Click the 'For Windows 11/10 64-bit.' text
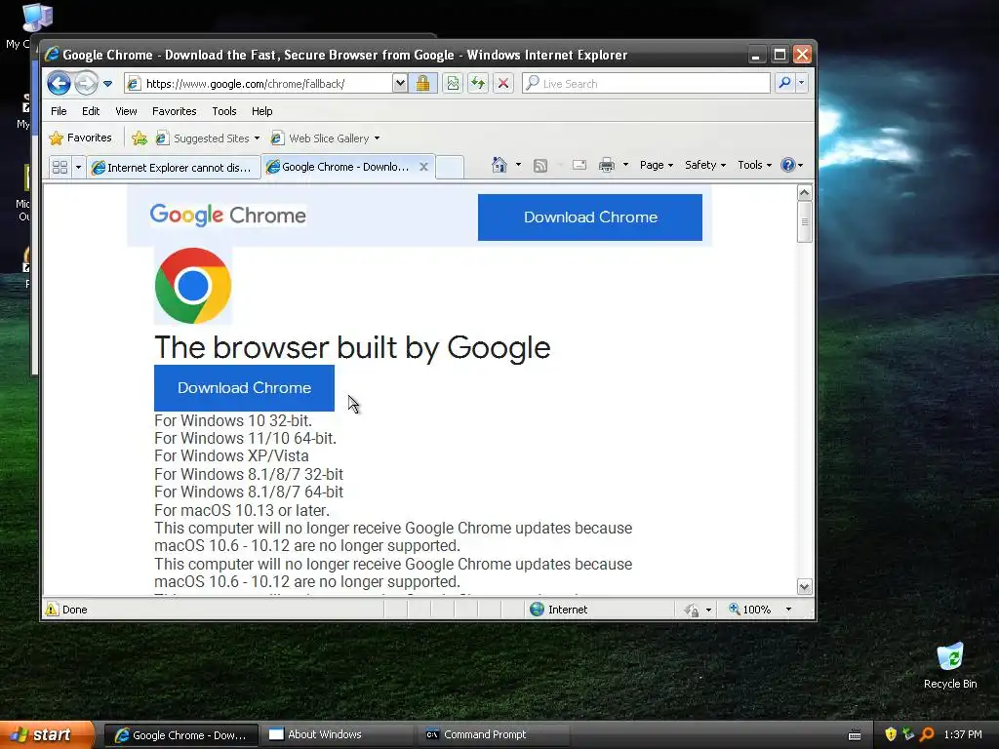 (x=245, y=438)
